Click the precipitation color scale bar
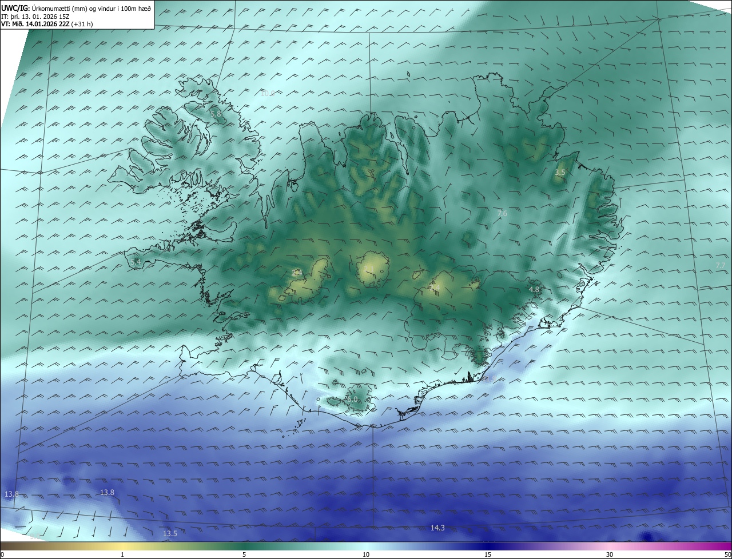The image size is (732, 559). (366, 546)
